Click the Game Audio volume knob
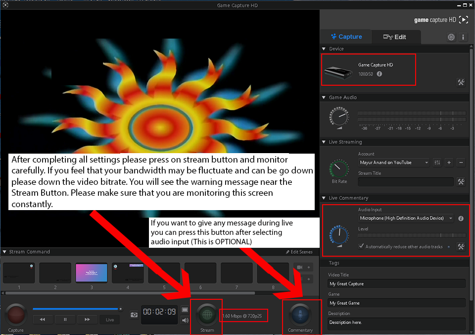Viewport: 475px width, 335px height. tap(339, 116)
